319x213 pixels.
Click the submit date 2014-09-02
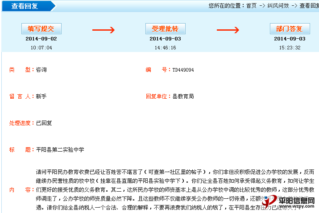[41, 39]
